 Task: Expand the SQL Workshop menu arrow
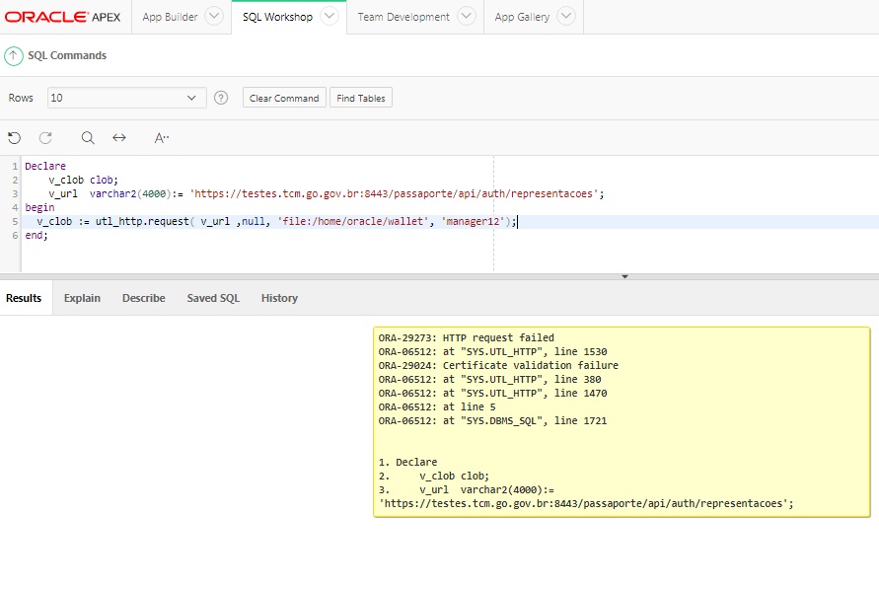[x=330, y=17]
